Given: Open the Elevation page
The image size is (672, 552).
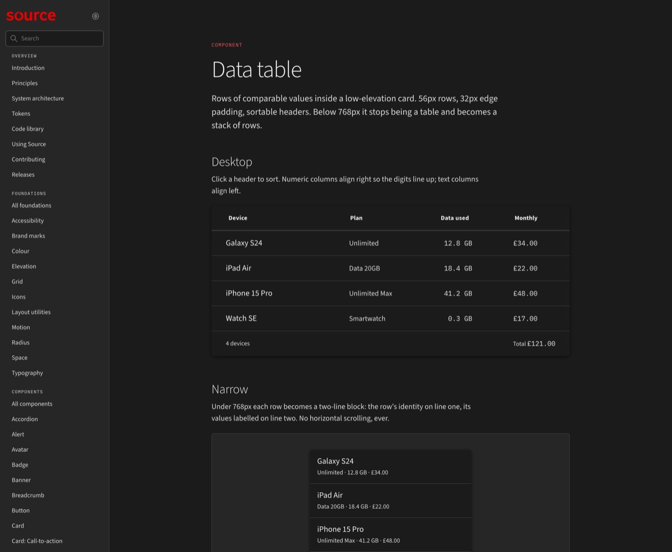Looking at the screenshot, I should (24, 267).
